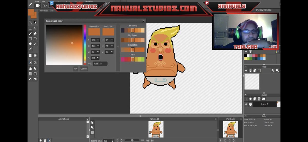The width and height of the screenshot is (308, 142).
Task: Duplicate layer in Layers panel
Action: coord(255,99)
